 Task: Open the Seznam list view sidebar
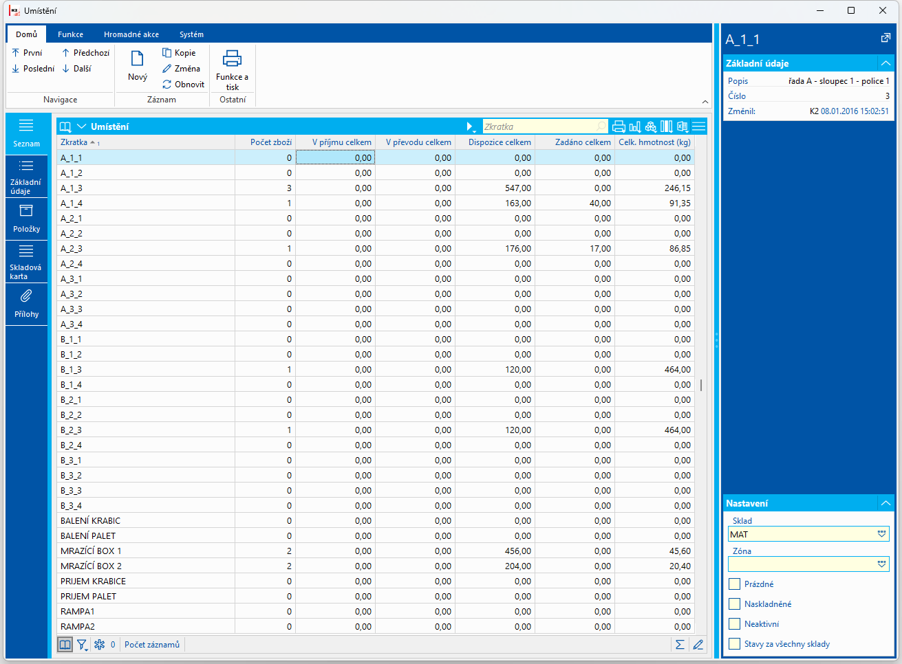pyautogui.click(x=26, y=134)
